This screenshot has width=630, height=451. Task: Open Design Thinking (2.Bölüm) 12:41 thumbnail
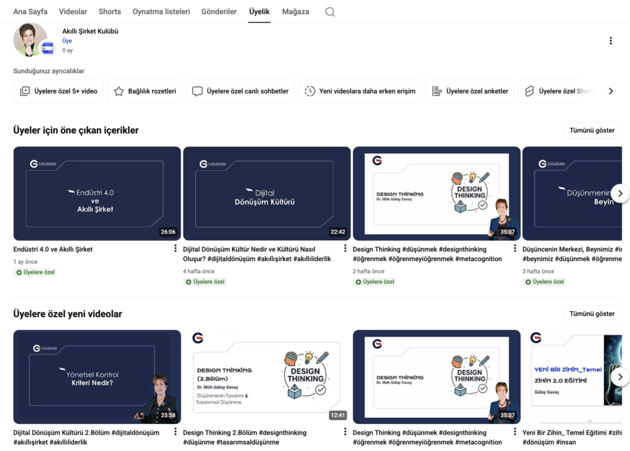click(x=267, y=377)
